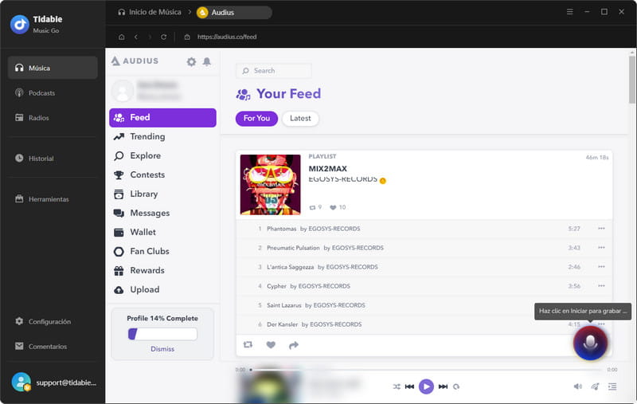This screenshot has width=637, height=404.
Task: Skip to the next track
Action: 443,386
